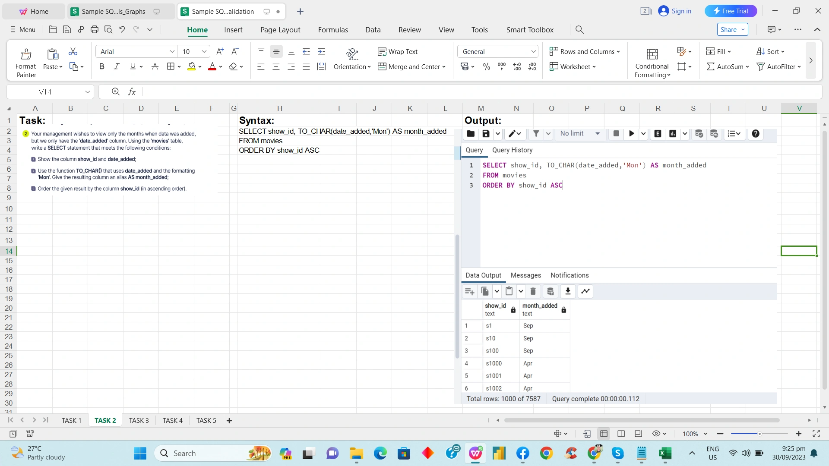Execute the SQL query with the play button
Viewport: 829px width, 466px height.
(631, 134)
